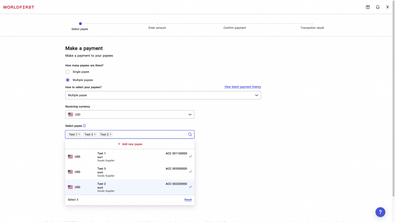Choose the Test 3 payee row
This screenshot has width=395, height=222.
tap(130, 172)
